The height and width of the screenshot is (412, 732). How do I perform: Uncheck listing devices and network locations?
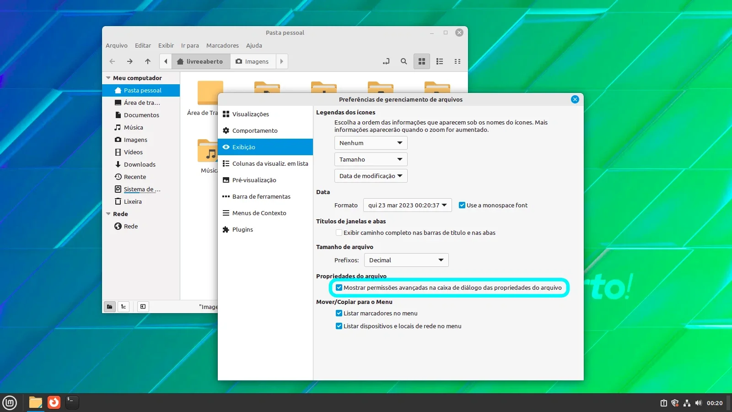click(x=339, y=326)
